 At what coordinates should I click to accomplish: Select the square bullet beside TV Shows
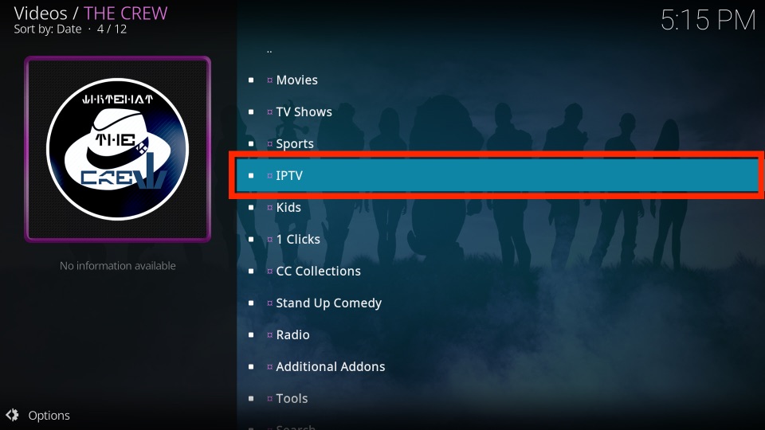[x=251, y=111]
